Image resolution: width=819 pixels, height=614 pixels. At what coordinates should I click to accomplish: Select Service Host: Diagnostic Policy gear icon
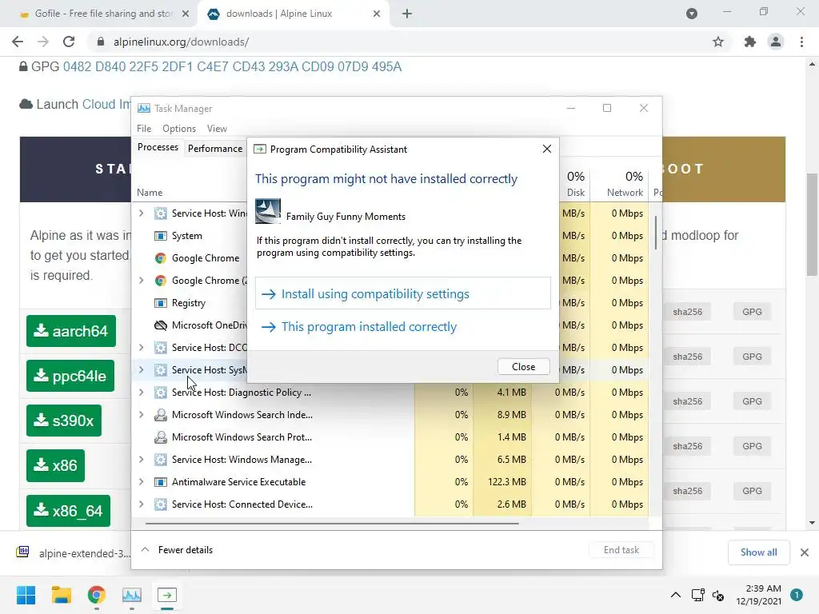(160, 392)
